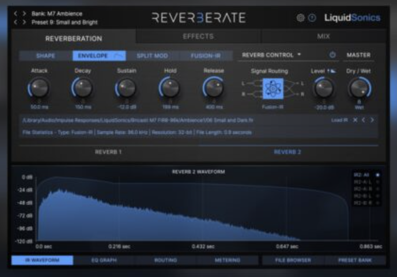Image resolution: width=397 pixels, height=277 pixels.
Task: Open the File Browser panel
Action: coord(293,260)
